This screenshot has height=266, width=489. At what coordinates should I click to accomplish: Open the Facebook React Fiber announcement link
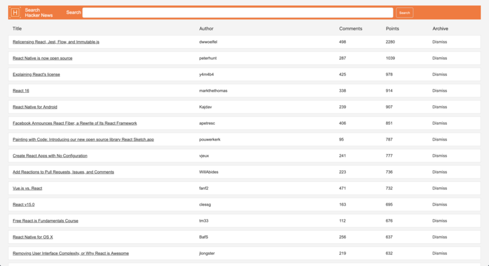75,124
